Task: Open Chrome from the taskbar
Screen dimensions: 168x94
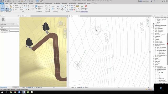Action: pyautogui.click(x=15, y=92)
